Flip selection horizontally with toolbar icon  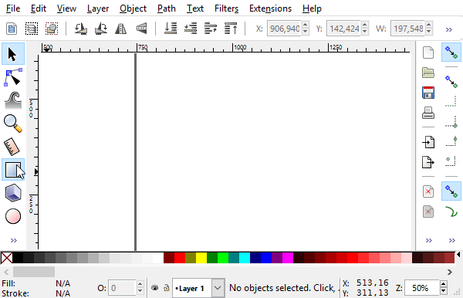click(121, 29)
